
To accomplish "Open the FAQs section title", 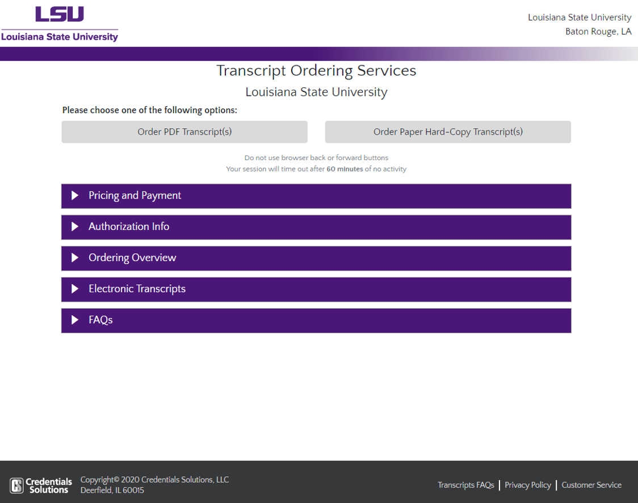I will coord(100,320).
